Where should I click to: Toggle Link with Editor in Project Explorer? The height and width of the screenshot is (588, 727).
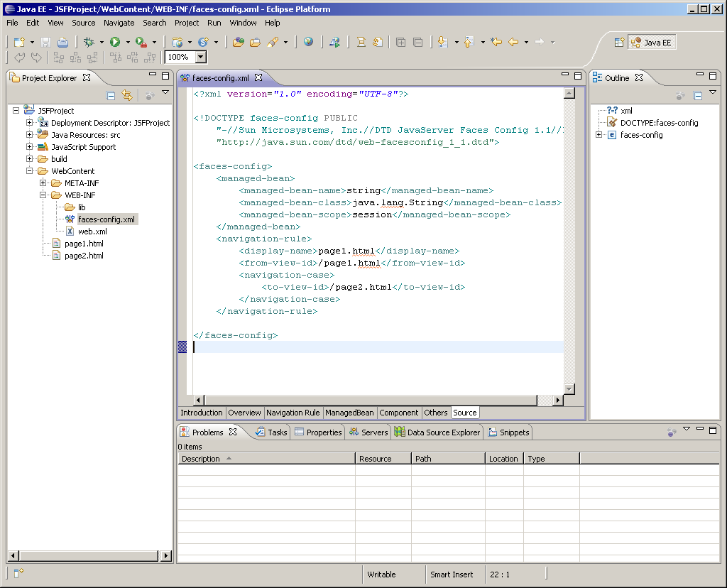(127, 95)
